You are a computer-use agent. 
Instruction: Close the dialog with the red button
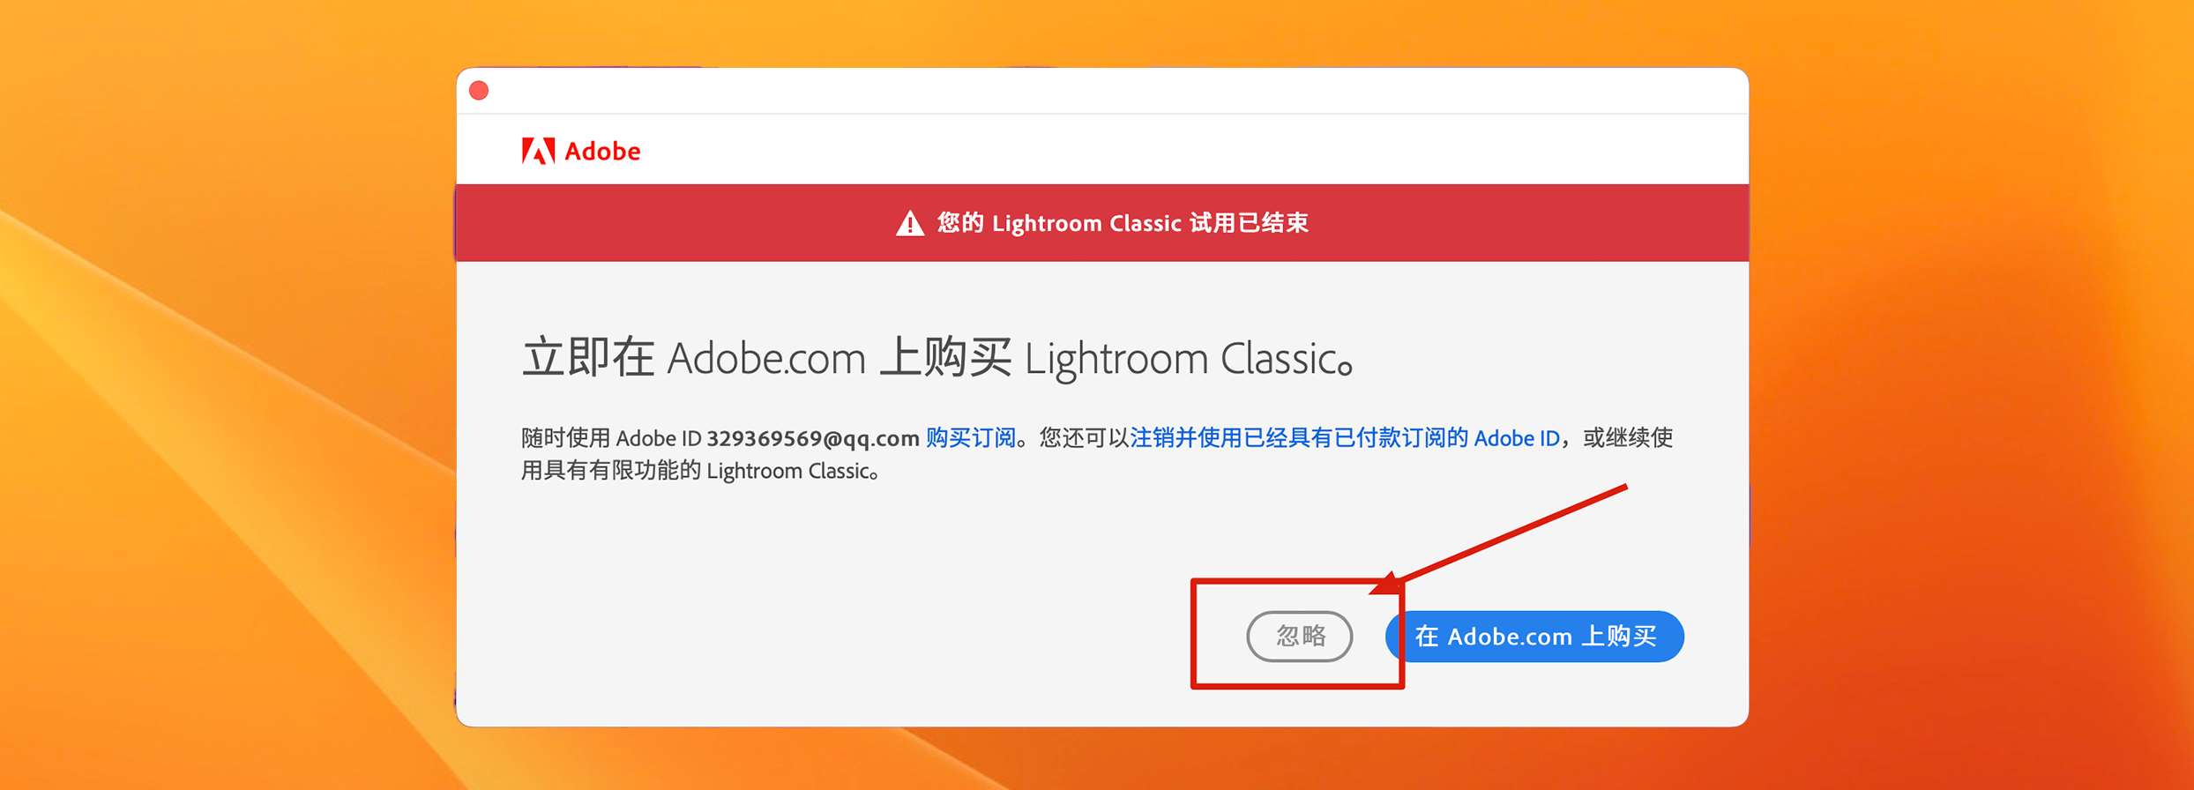479,91
